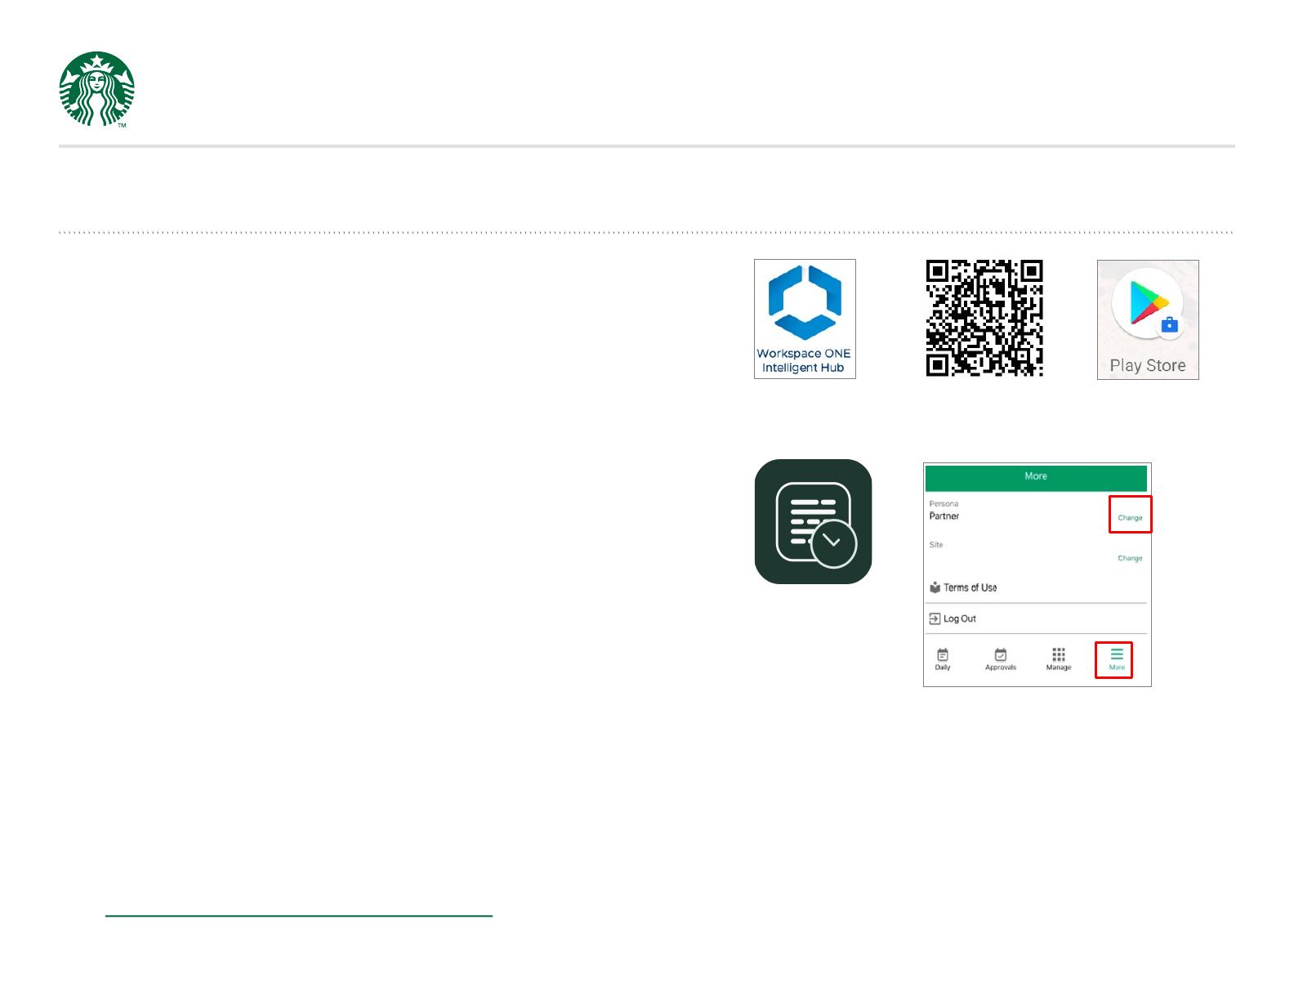Click the book icon beside Terms of Use
This screenshot has height=1000, width=1294.
click(935, 587)
